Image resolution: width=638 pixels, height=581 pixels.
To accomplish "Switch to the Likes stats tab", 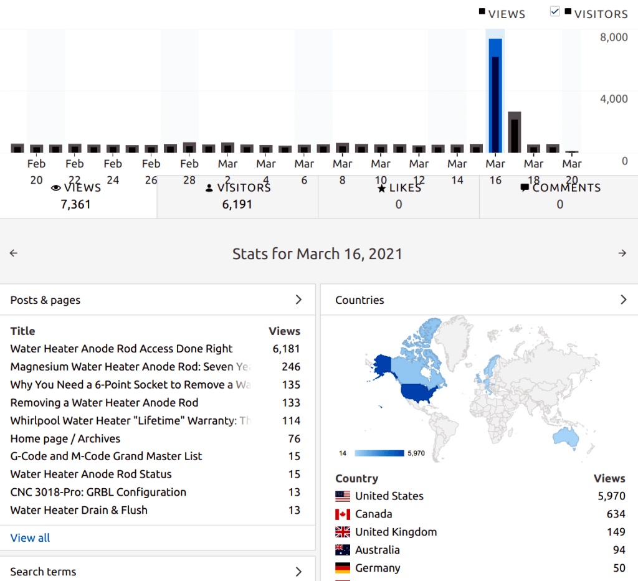I will (399, 196).
